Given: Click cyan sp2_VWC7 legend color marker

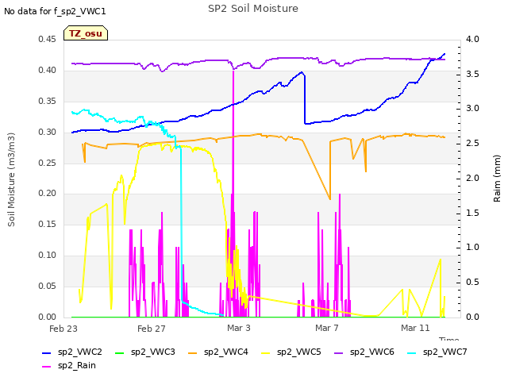Looking at the screenshot, I should (411, 352).
